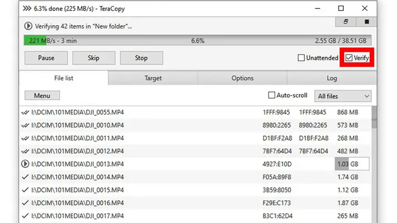
Task: Click the 265 MB size value
Action: (x=347, y=216)
